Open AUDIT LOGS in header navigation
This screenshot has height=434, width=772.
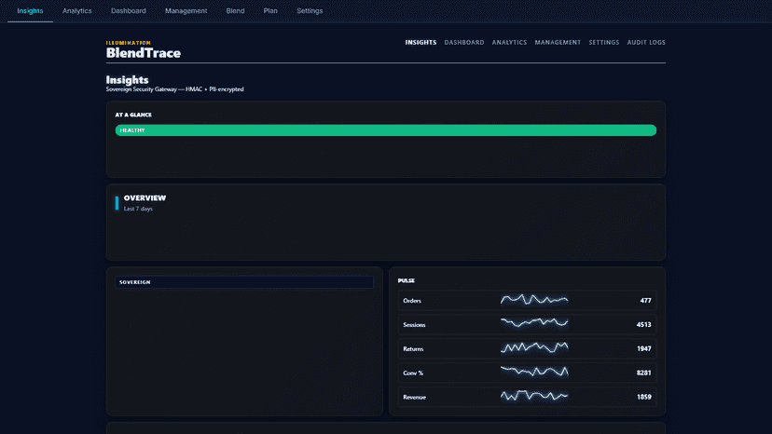tap(646, 43)
